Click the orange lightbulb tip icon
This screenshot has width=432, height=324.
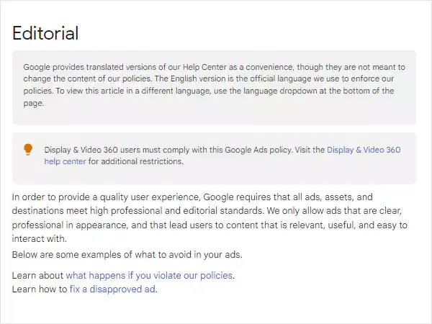coord(28,150)
